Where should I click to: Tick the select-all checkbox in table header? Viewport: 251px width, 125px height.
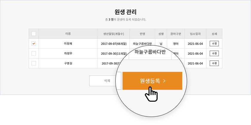click(33, 34)
